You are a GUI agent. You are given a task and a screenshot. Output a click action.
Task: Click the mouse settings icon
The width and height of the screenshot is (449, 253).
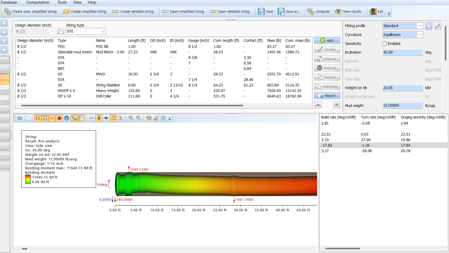[156, 118]
